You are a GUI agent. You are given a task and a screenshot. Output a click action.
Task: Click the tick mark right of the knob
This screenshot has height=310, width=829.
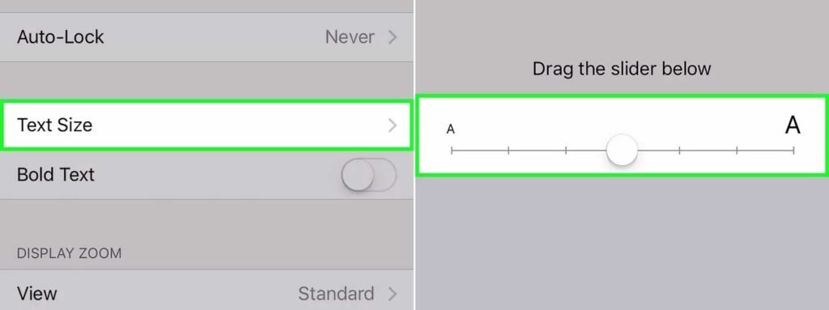679,151
